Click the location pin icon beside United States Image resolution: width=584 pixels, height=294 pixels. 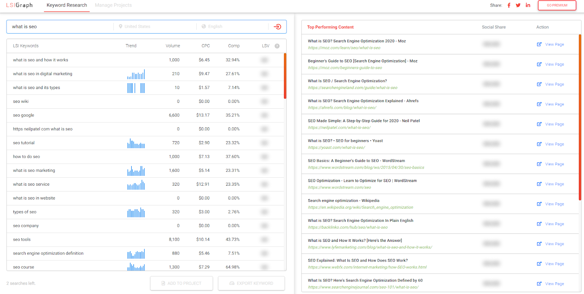click(120, 27)
